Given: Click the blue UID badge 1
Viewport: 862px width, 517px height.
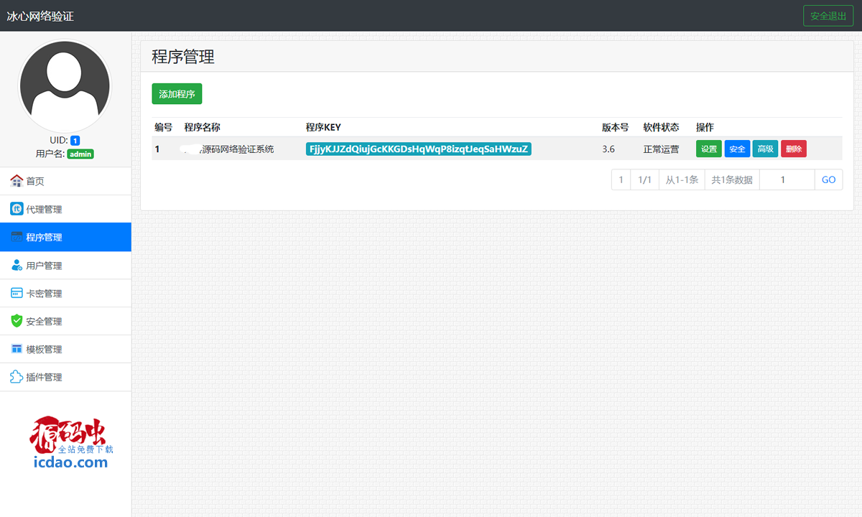Looking at the screenshot, I should pyautogui.click(x=75, y=140).
